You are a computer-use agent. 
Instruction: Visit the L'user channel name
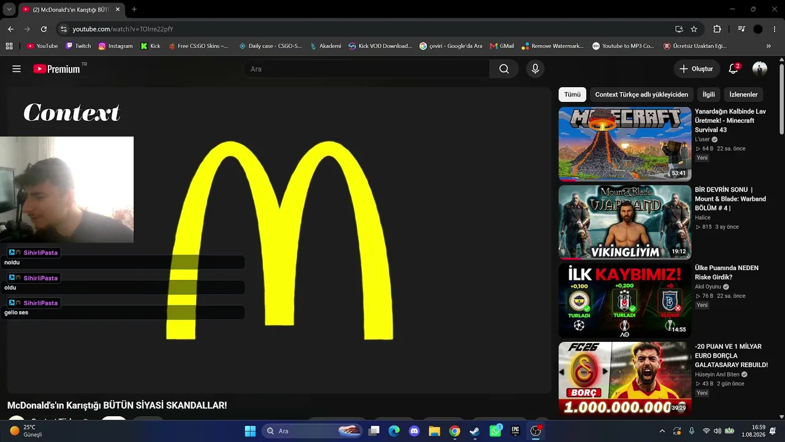pyautogui.click(x=702, y=139)
